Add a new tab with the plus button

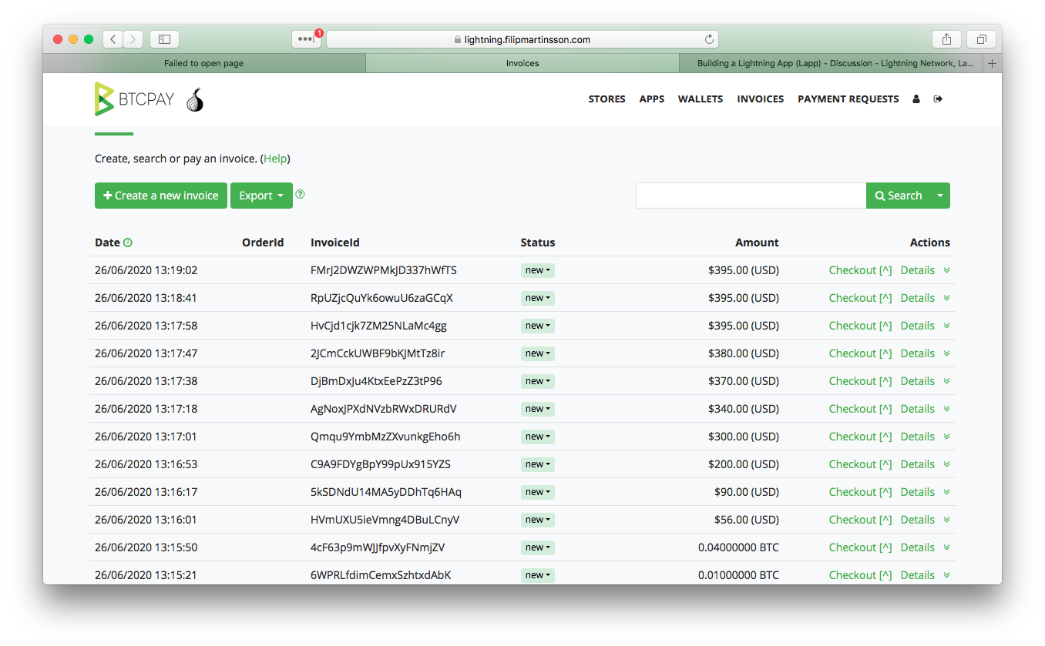[993, 63]
